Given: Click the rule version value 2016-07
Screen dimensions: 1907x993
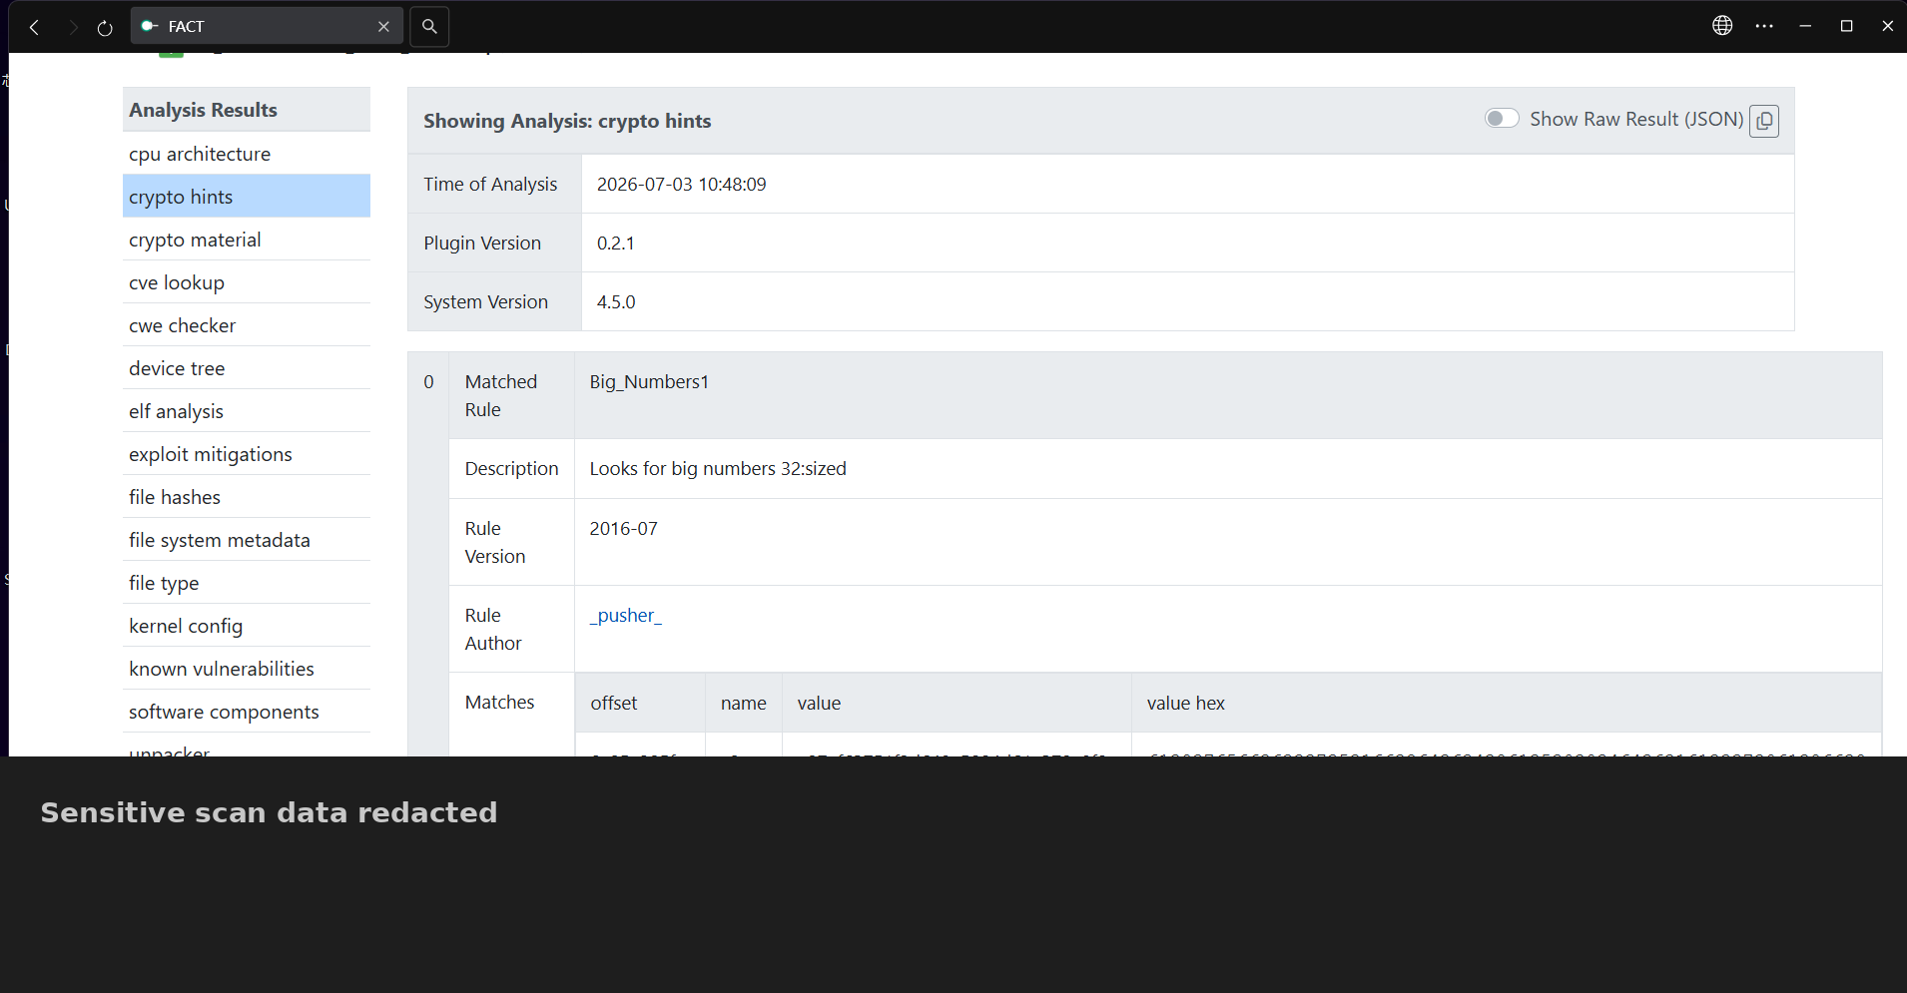Looking at the screenshot, I should pyautogui.click(x=624, y=529).
